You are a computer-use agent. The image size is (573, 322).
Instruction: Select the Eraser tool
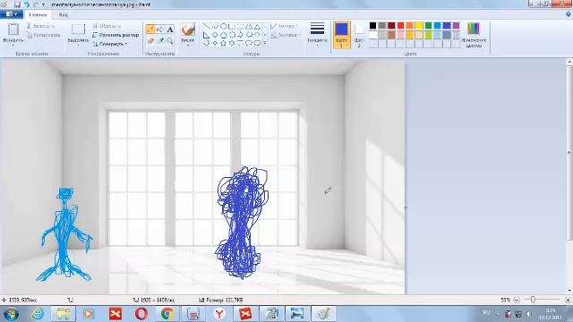[x=150, y=41]
